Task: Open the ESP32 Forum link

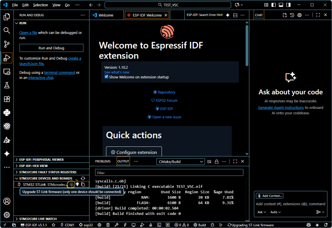Action: [164, 101]
